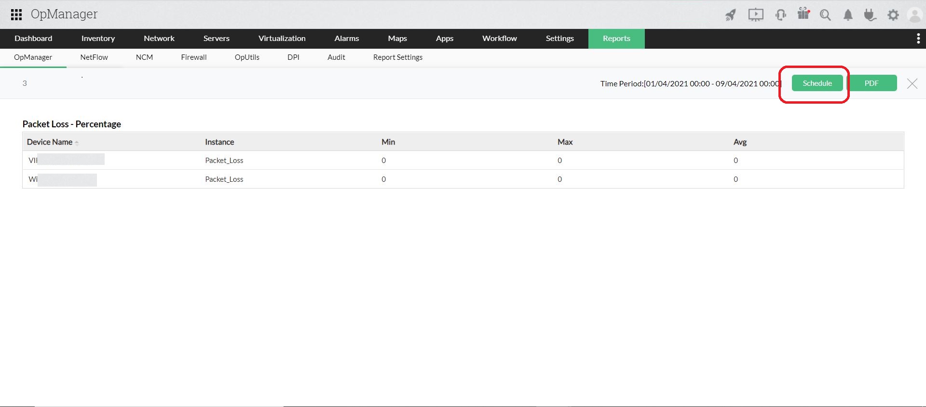Click the Packet Loss - Percentage heading
Viewport: 926px width, 407px height.
click(x=72, y=124)
